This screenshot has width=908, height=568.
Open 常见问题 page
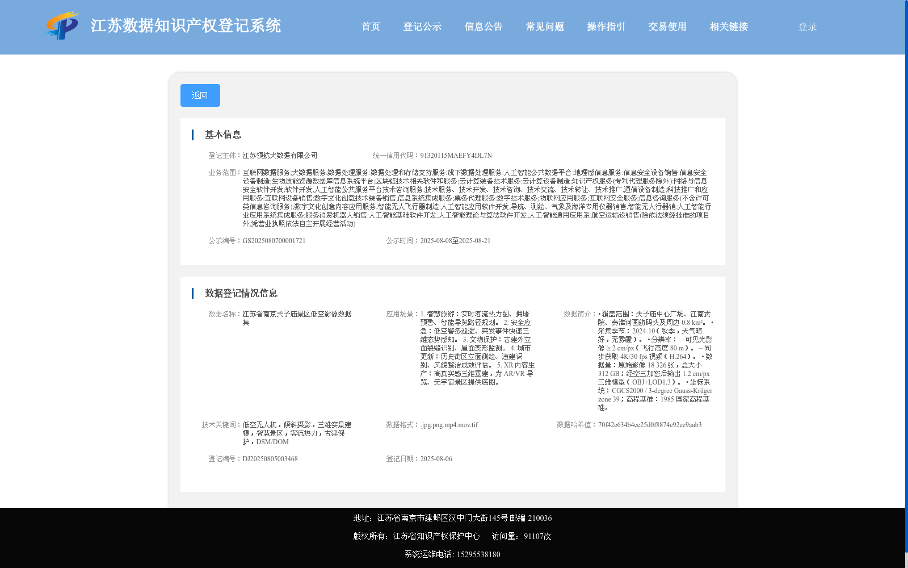(545, 27)
